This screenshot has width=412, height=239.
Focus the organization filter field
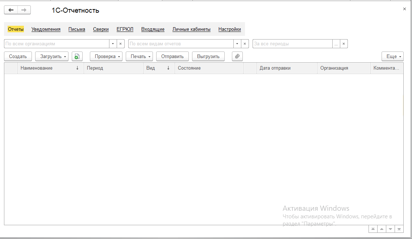[x=57, y=44]
